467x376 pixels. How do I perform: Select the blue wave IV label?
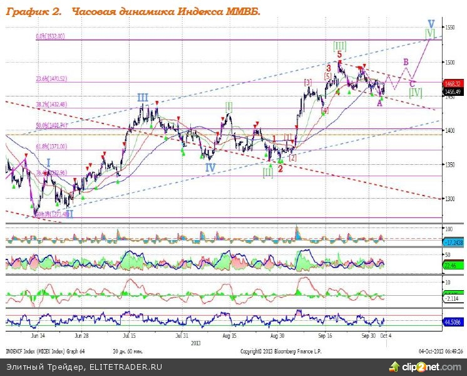(210, 167)
